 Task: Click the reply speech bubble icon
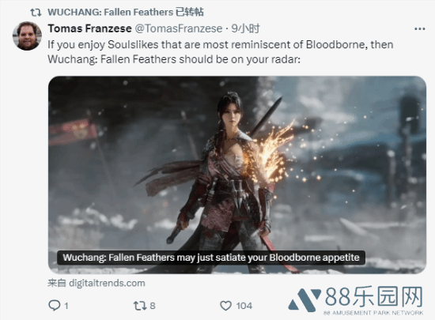tap(54, 305)
